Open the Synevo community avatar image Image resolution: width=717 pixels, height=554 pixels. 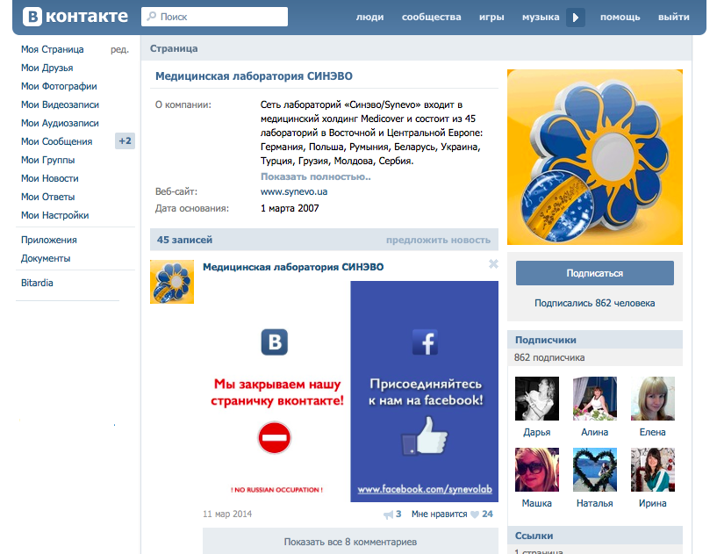[594, 157]
